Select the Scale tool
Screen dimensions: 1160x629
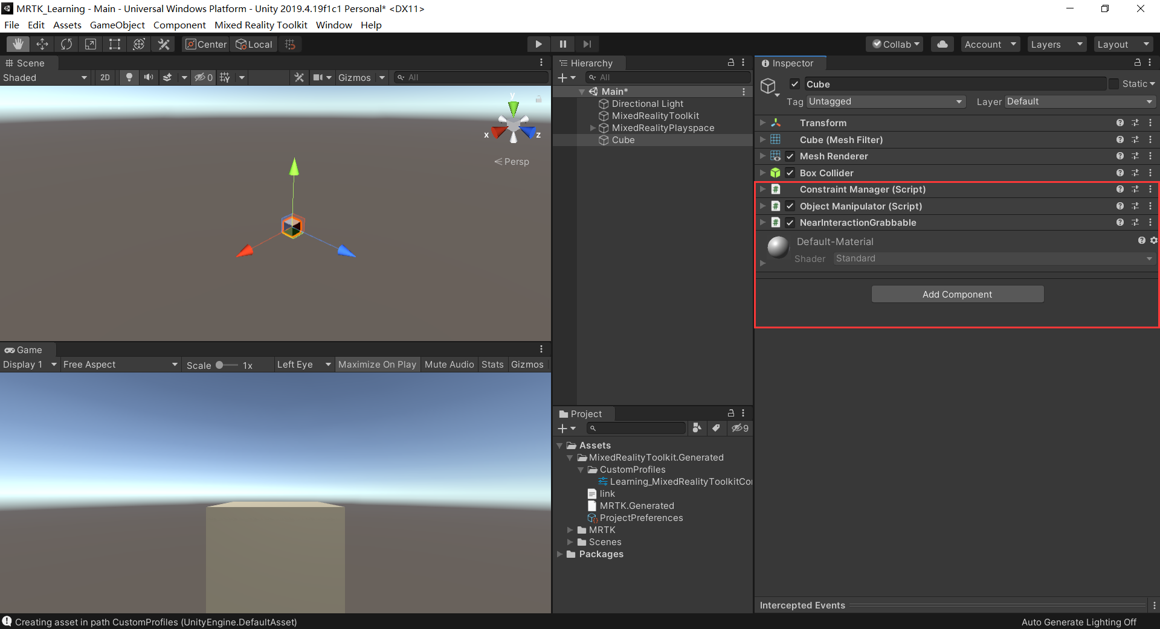click(x=91, y=44)
